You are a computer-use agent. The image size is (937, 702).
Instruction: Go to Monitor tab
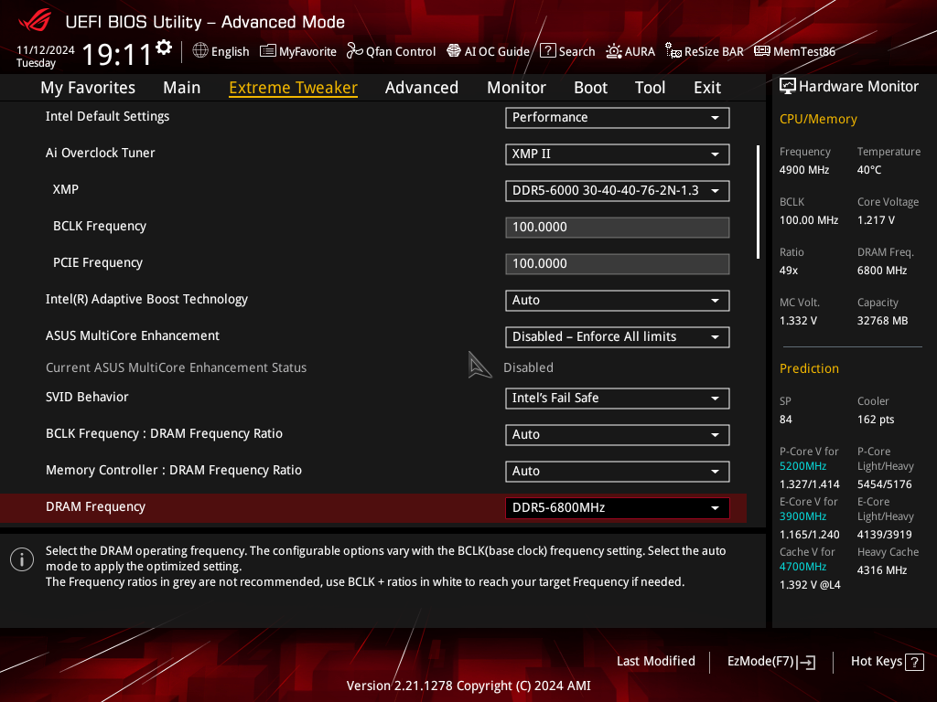point(516,88)
